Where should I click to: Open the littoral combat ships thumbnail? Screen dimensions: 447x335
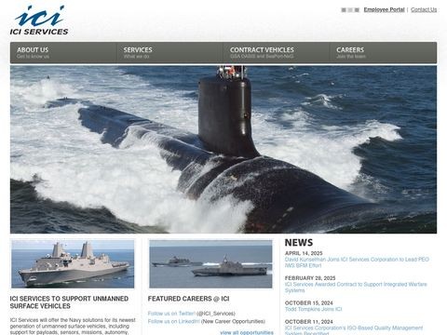[x=210, y=264]
